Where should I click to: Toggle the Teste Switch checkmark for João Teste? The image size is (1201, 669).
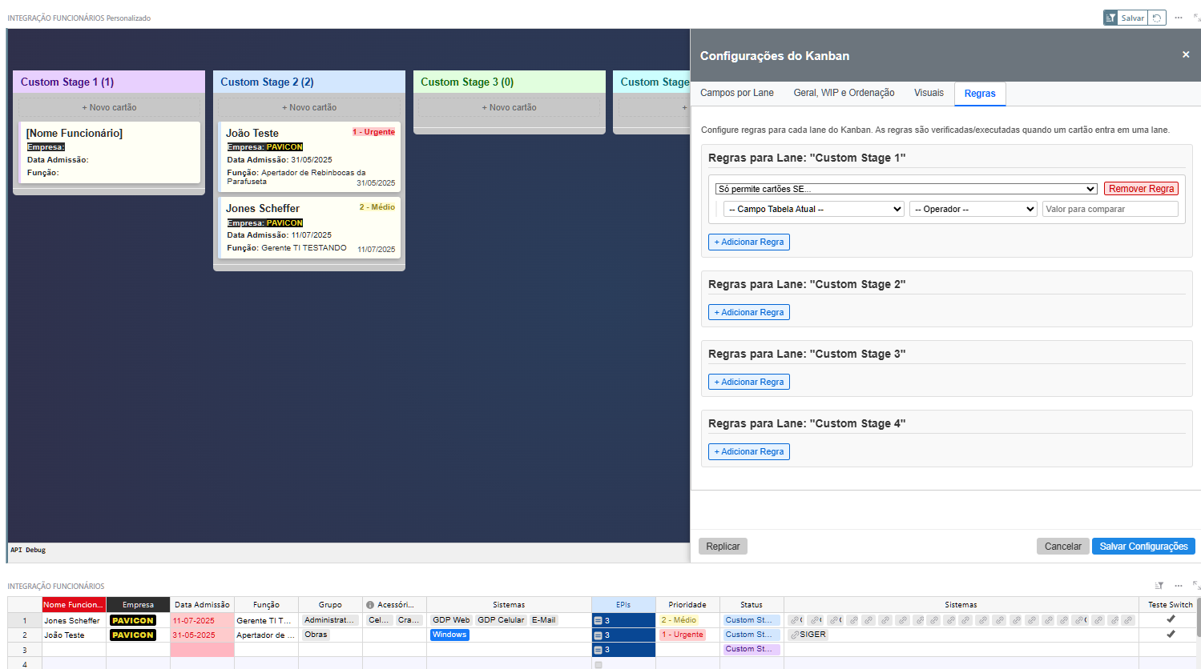click(x=1171, y=634)
